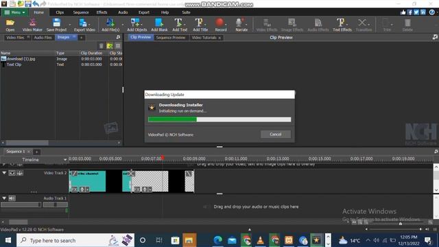Open a project with the Open icon
The image size is (439, 247).
(10, 25)
